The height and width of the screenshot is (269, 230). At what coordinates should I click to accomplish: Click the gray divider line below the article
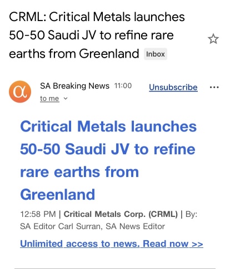tap(115, 268)
